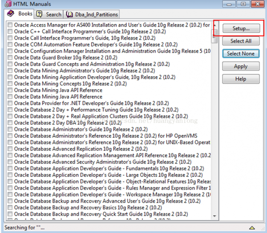The height and width of the screenshot is (233, 267).
Task: Click the HTML Manuals title bar icon
Action: [x=8, y=4]
